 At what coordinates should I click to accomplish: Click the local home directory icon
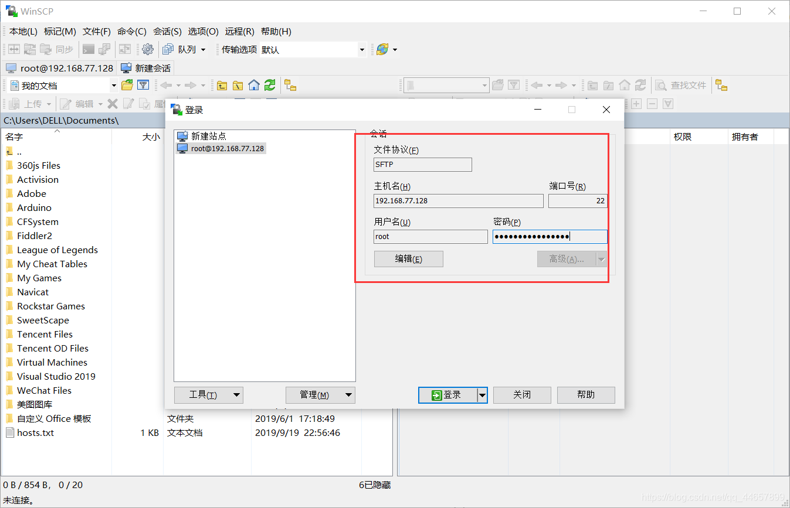253,86
